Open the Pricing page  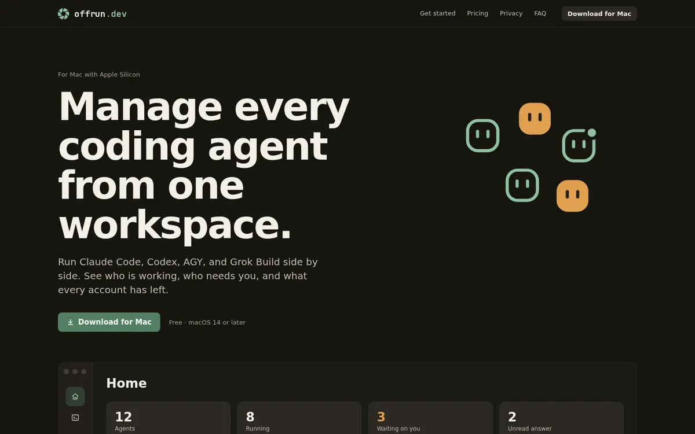point(478,13)
